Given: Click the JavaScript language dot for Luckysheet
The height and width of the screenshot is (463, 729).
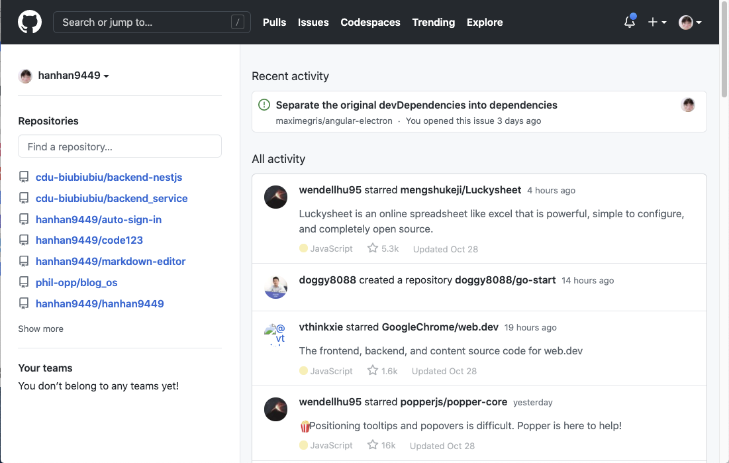Looking at the screenshot, I should [x=304, y=248].
